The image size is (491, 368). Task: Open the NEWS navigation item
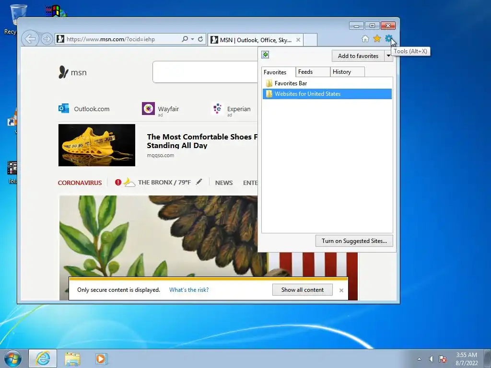pyautogui.click(x=224, y=183)
